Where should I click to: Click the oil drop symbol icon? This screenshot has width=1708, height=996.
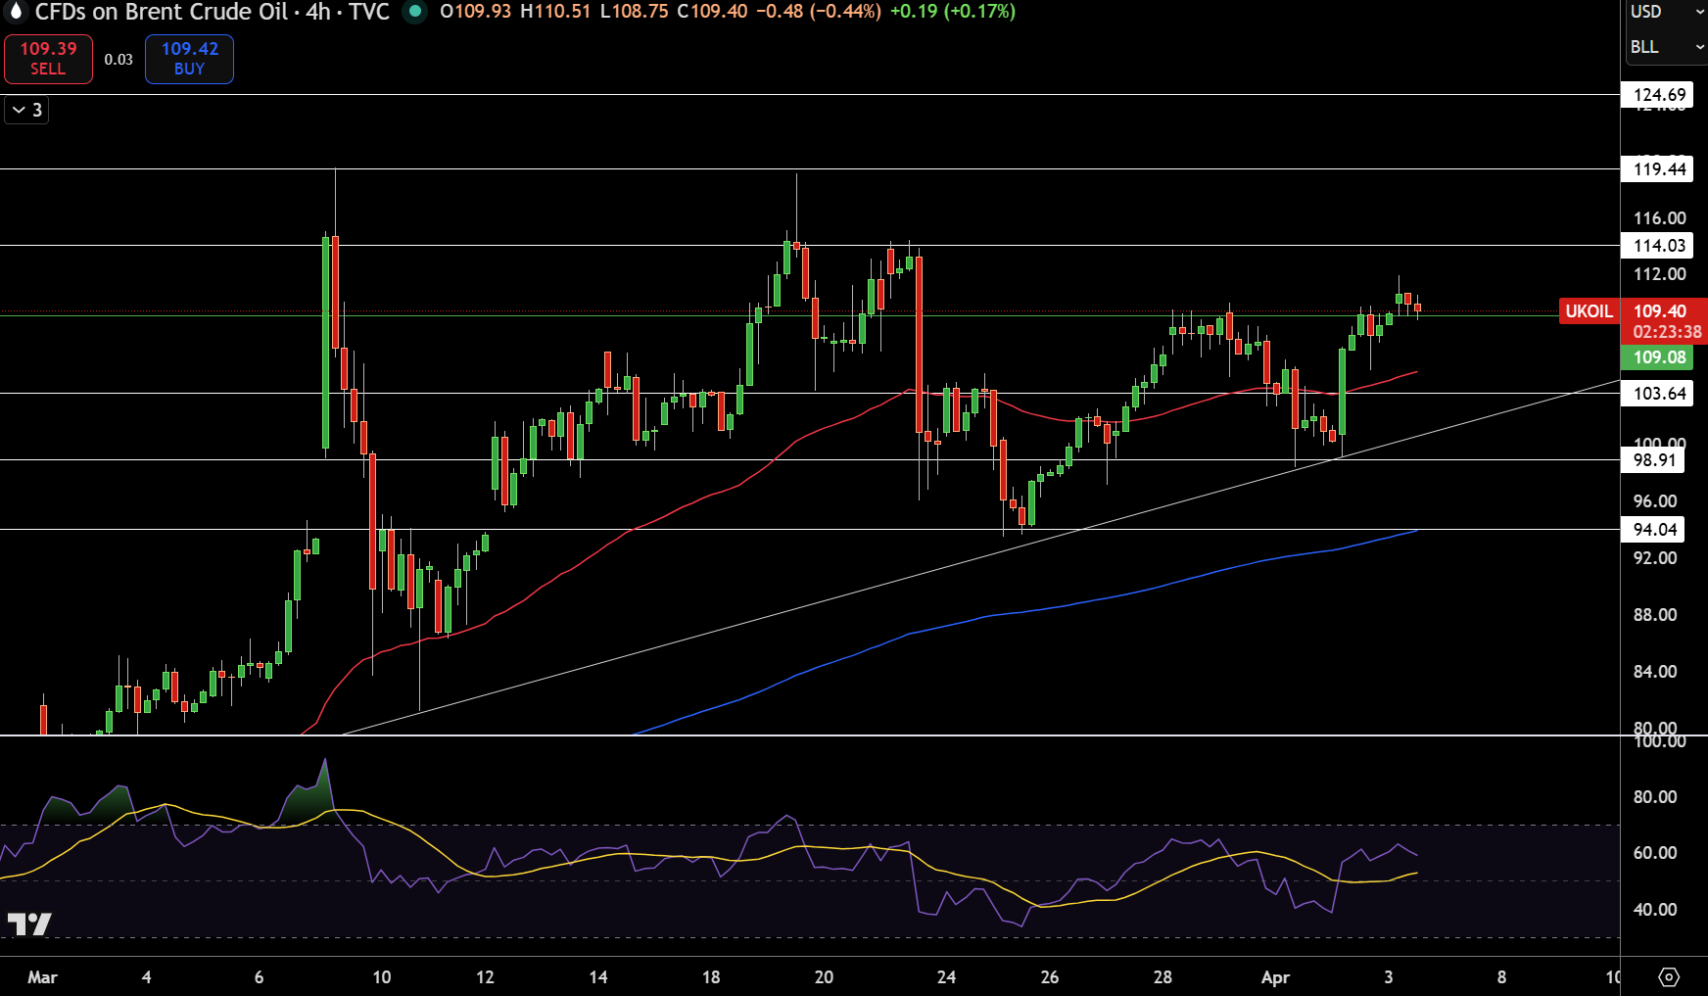pyautogui.click(x=16, y=12)
